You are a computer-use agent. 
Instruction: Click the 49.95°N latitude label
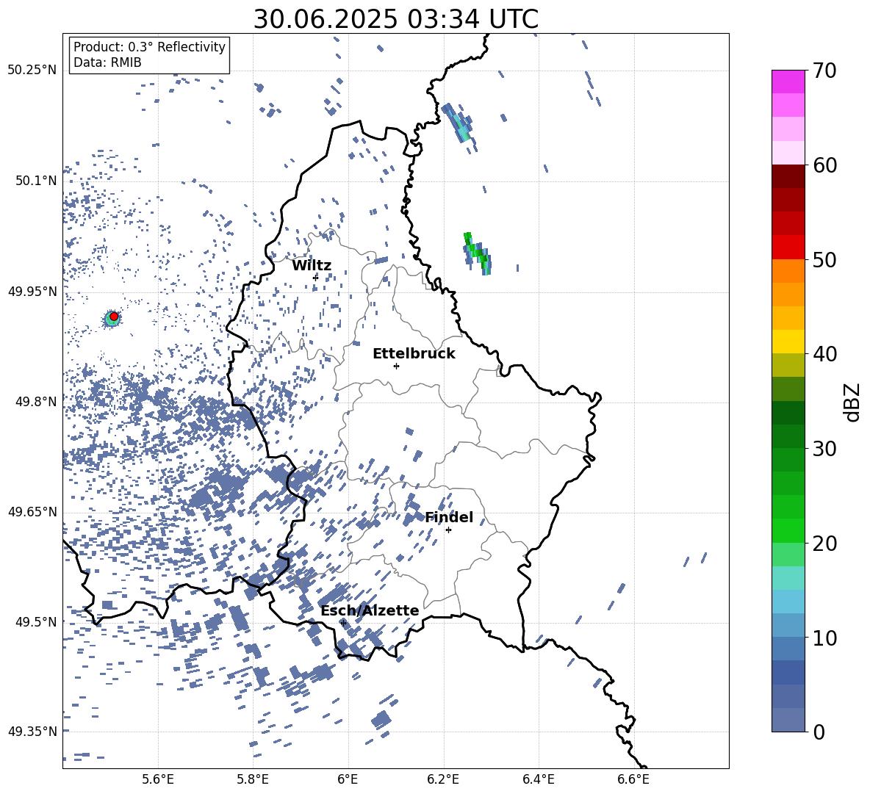32,291
